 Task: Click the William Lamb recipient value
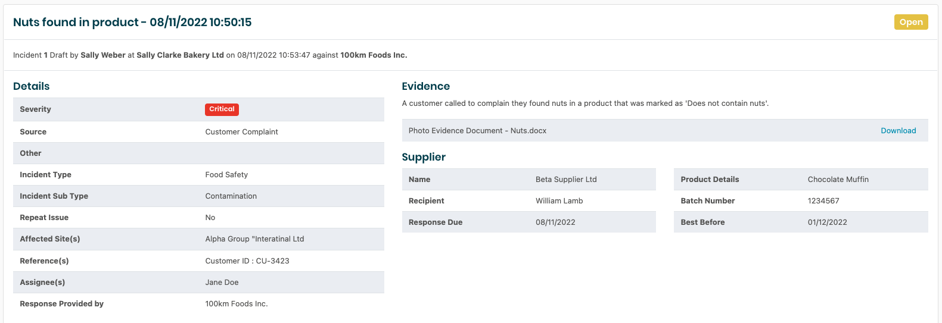pos(559,201)
